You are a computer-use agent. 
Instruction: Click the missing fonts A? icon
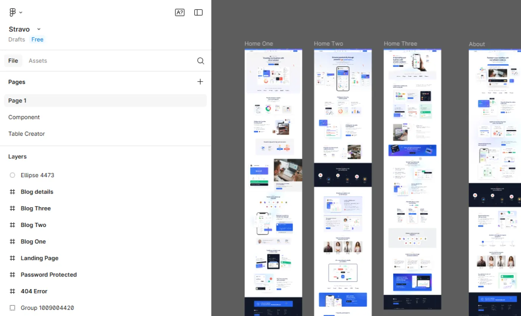pos(180,13)
